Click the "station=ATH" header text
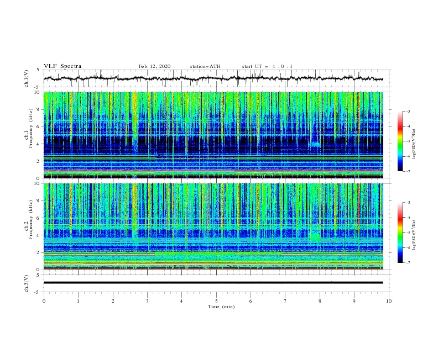Viewport: 438px width, 338px height. click(x=205, y=66)
